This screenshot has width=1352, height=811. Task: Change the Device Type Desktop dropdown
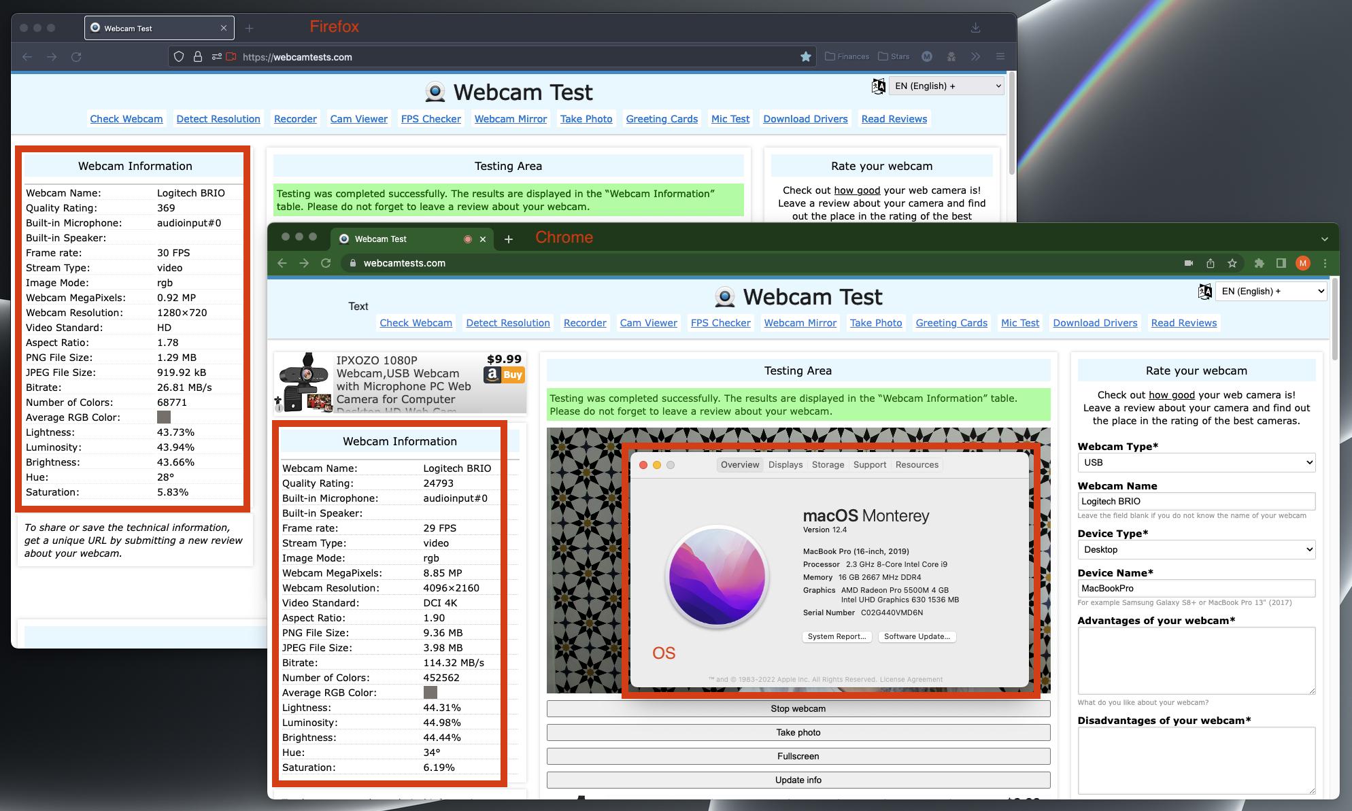point(1196,549)
